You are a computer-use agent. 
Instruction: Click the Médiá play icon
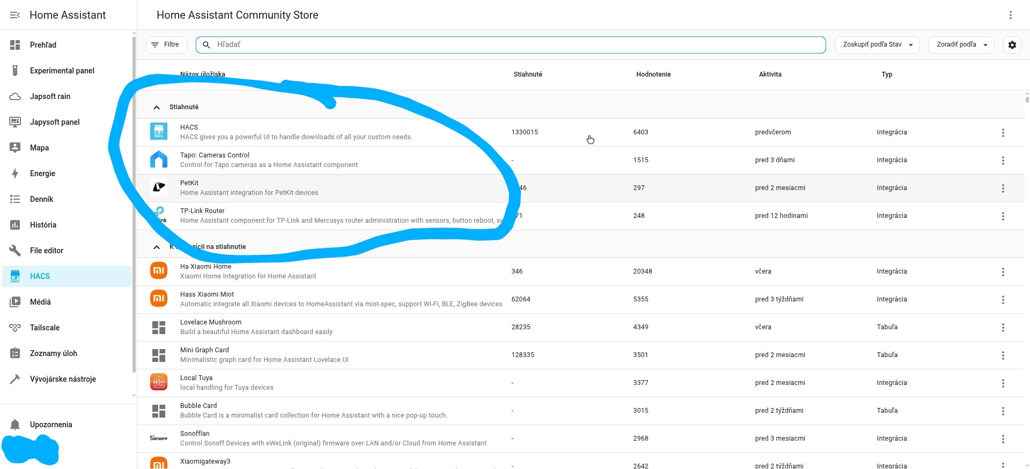pyautogui.click(x=15, y=302)
